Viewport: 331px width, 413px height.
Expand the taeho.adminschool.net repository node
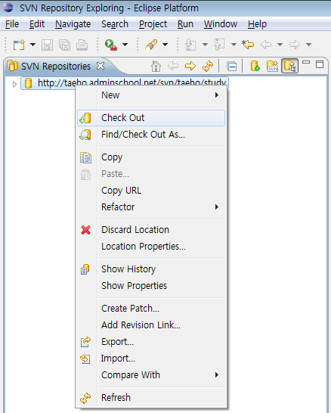[x=14, y=84]
